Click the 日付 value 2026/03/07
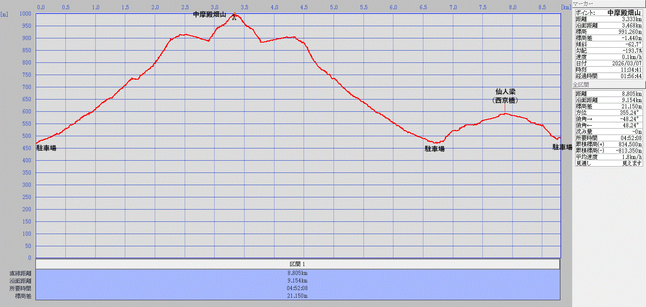Screen dimensions: 646x307 tap(628, 63)
